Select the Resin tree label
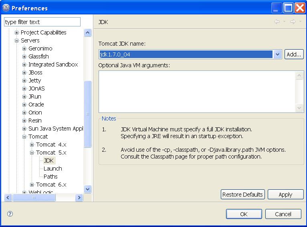Screen dimensions: 307x227 click(35, 121)
